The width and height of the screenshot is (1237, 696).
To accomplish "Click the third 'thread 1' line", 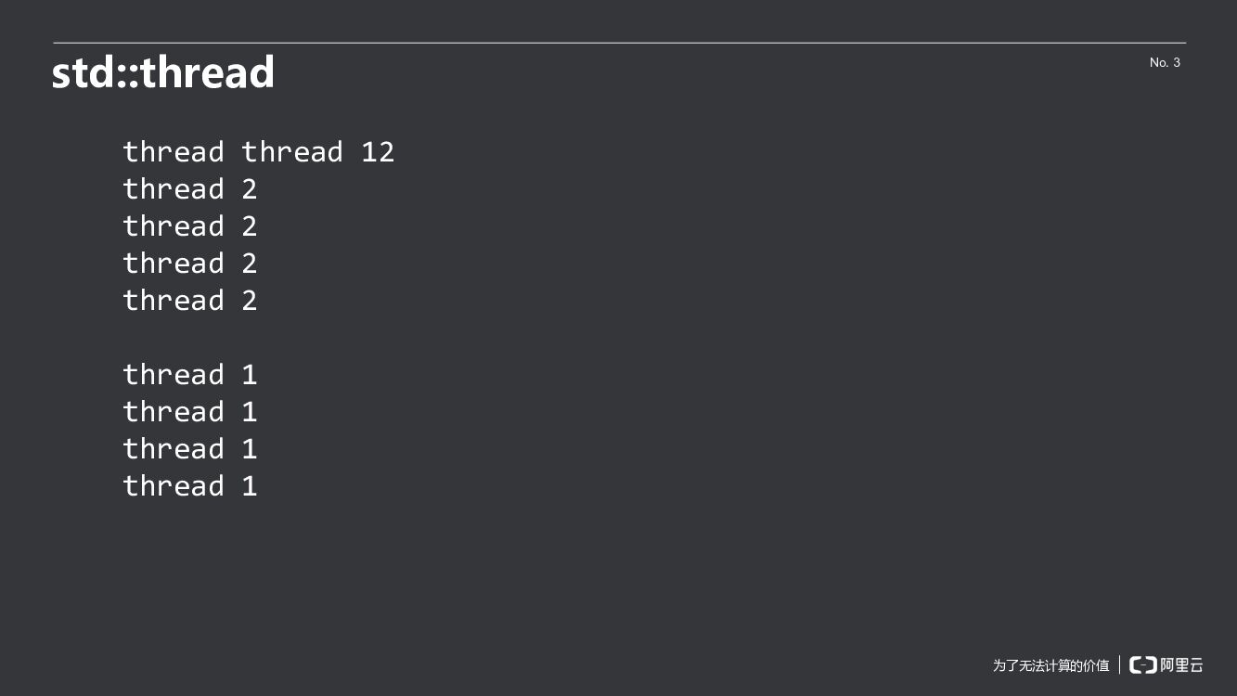I will (x=189, y=449).
